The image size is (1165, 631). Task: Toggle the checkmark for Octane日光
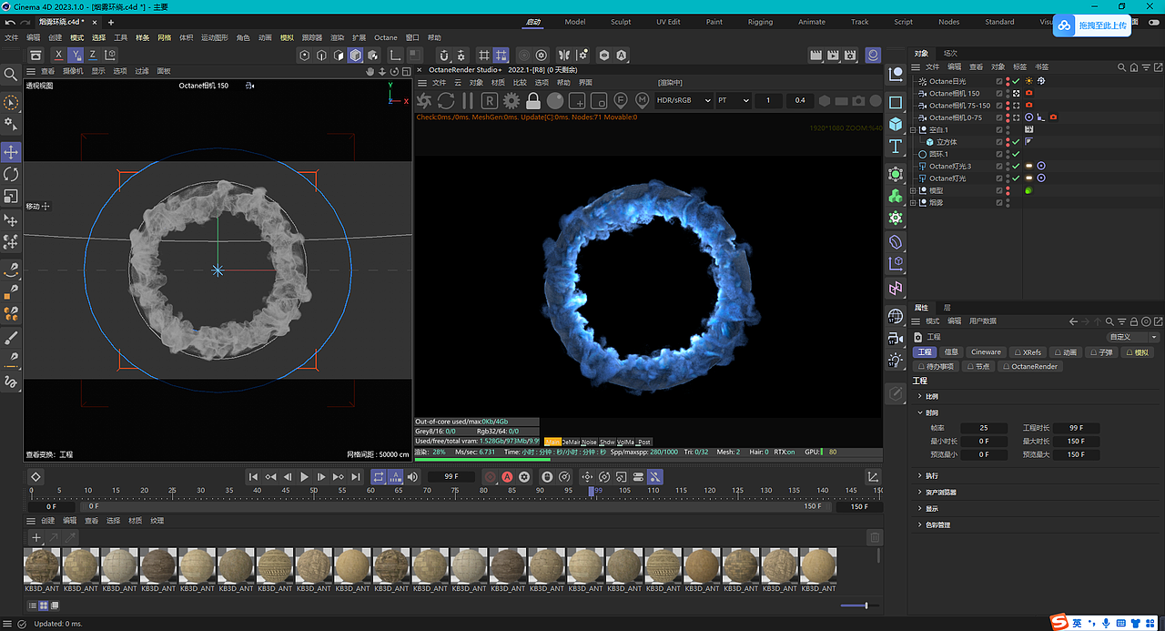coord(1016,81)
